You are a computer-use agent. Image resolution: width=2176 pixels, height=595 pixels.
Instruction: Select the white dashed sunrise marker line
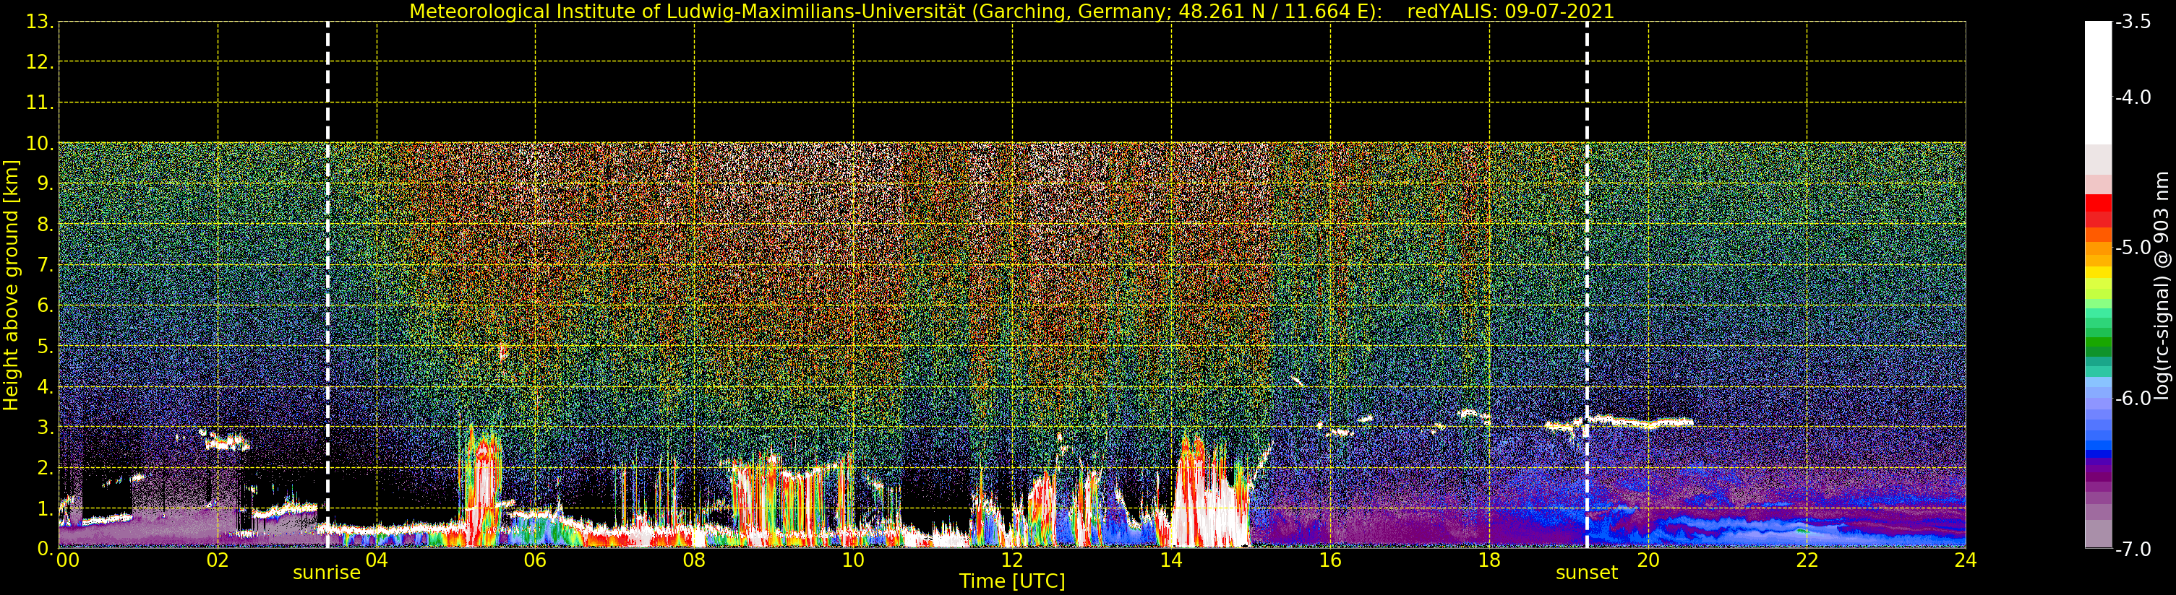coord(327,285)
